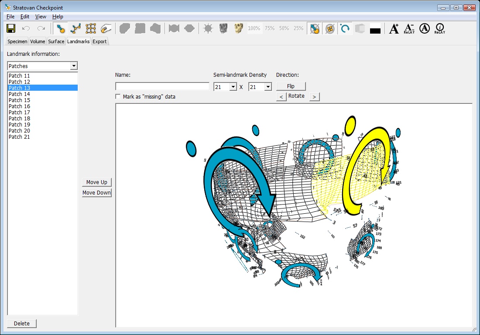Open the second semi-landmark density dropdown
Screen dimensions: 480x335
pos(268,87)
